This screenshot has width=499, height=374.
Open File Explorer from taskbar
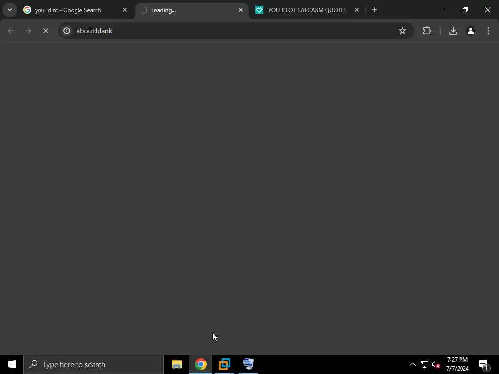(176, 364)
